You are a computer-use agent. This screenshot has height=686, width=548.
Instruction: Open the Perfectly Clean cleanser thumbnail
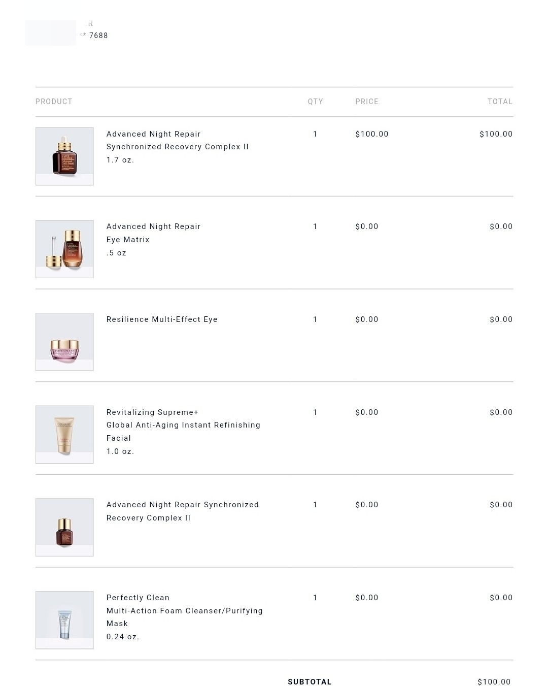[x=64, y=620]
